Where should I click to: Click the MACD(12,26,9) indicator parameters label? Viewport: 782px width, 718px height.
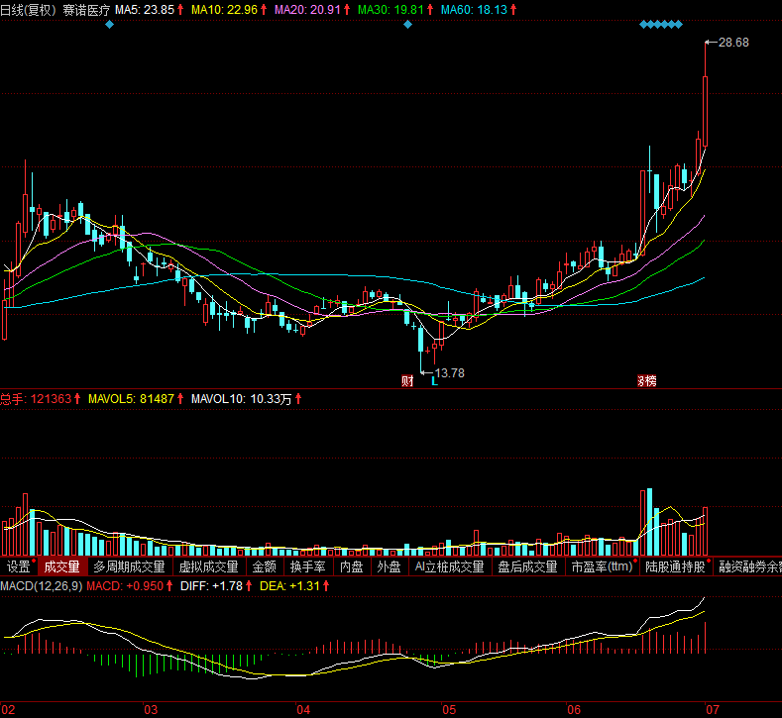pyautogui.click(x=41, y=586)
